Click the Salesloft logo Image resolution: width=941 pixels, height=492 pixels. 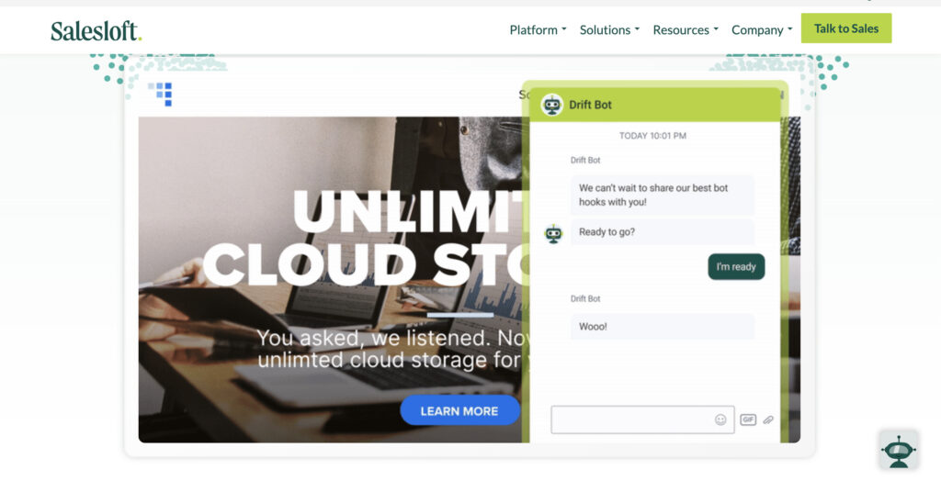point(96,30)
